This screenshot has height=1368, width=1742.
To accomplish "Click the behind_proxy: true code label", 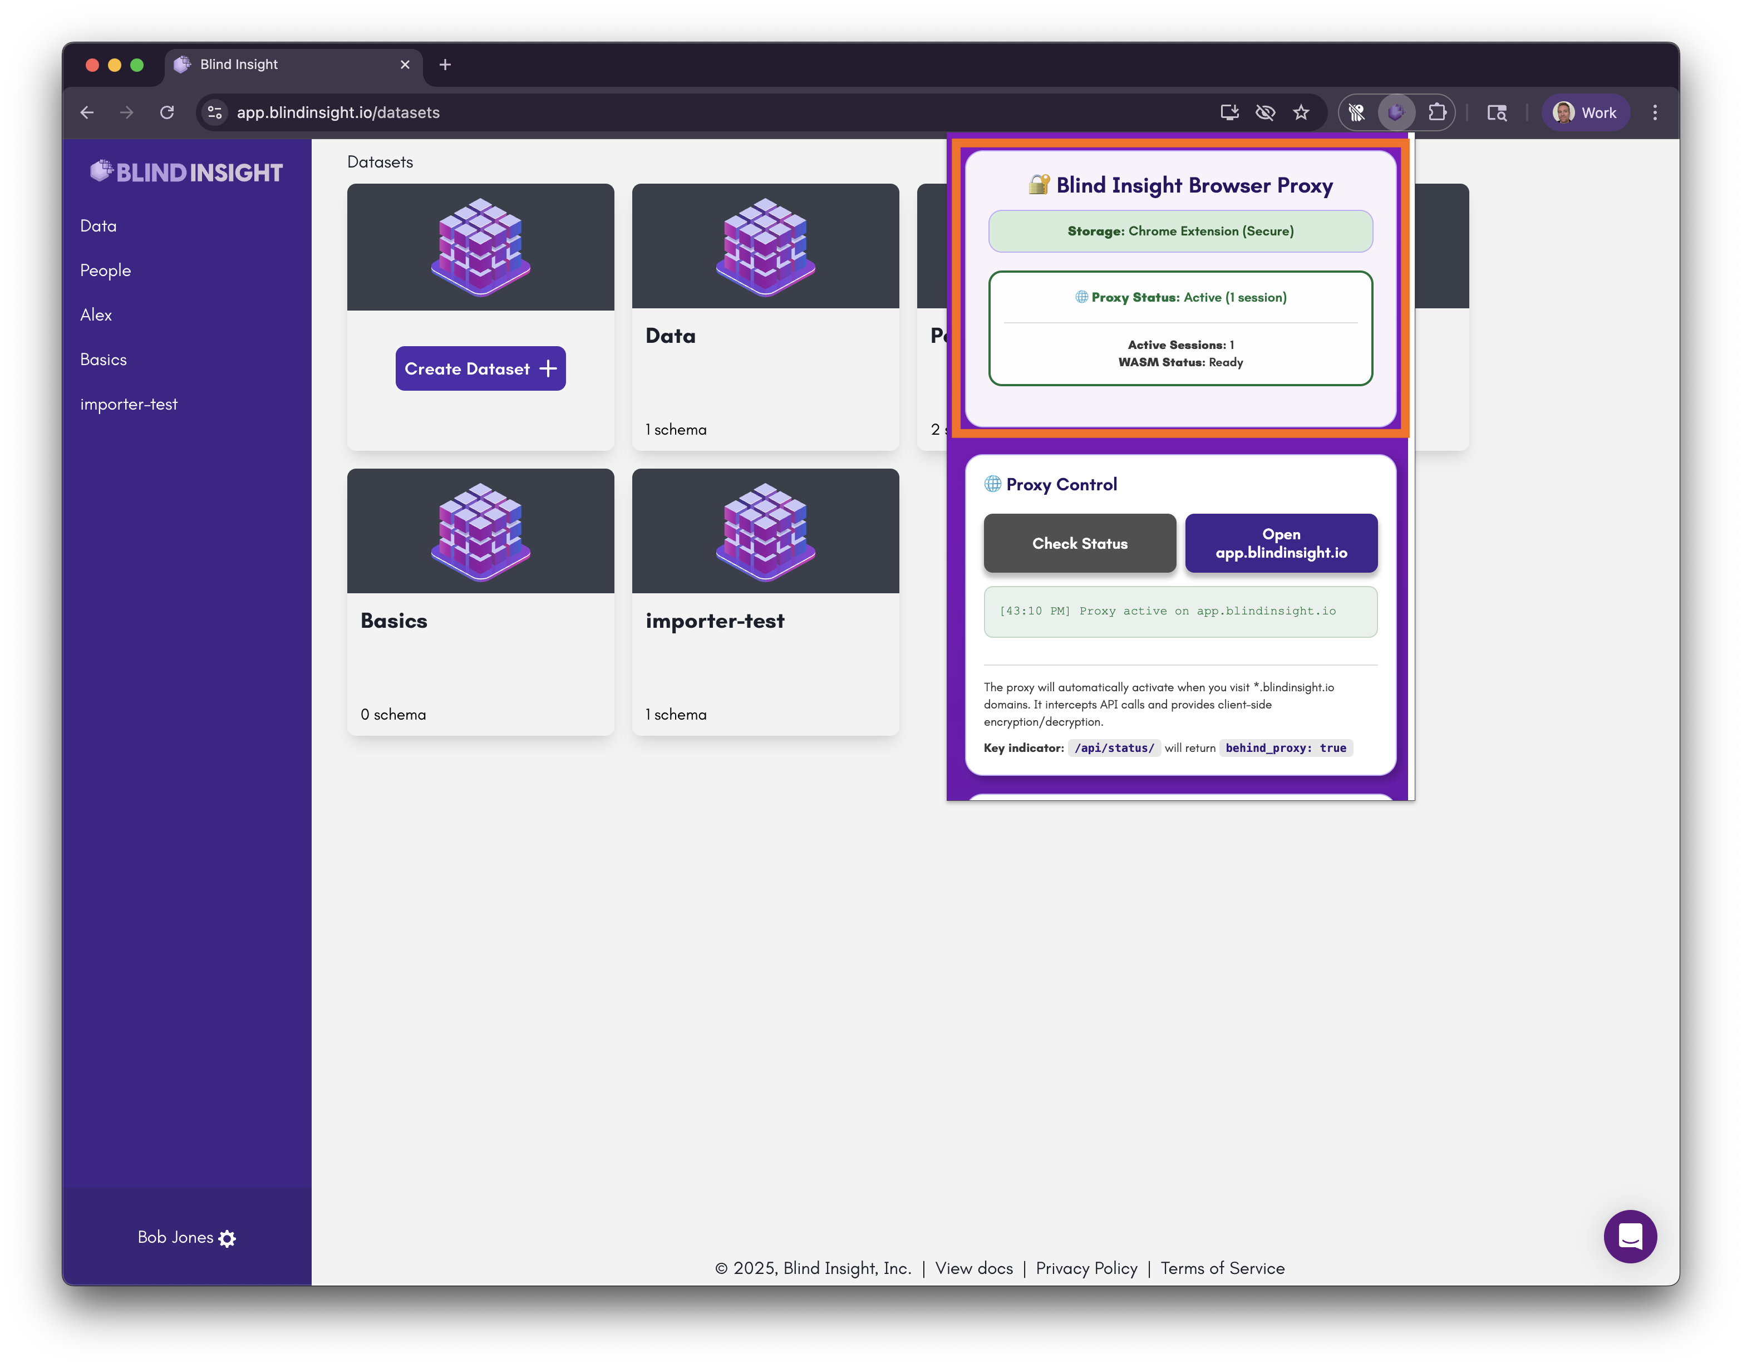I will tap(1286, 748).
